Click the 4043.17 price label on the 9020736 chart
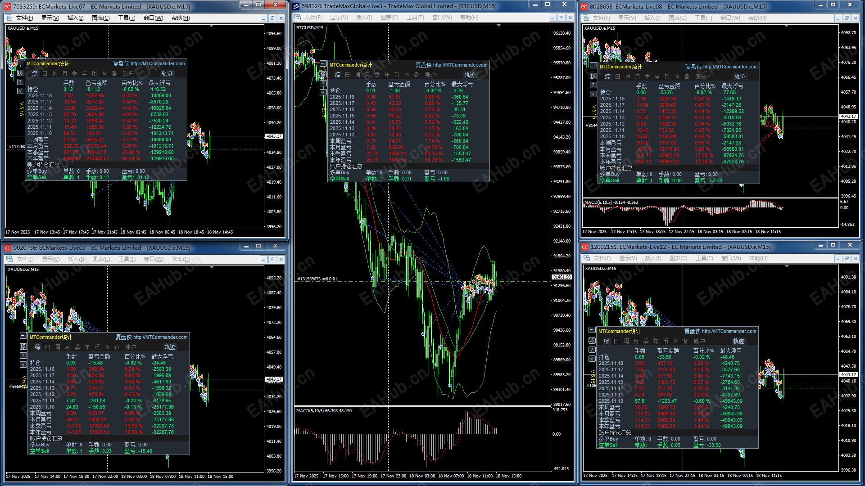The height and width of the screenshot is (486, 865). click(x=274, y=379)
